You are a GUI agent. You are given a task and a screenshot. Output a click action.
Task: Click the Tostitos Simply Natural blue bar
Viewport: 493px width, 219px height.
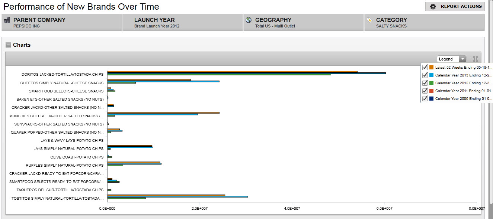pyautogui.click(x=177, y=196)
